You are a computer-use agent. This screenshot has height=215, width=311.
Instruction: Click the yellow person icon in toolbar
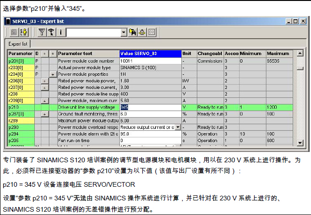pos(24,32)
